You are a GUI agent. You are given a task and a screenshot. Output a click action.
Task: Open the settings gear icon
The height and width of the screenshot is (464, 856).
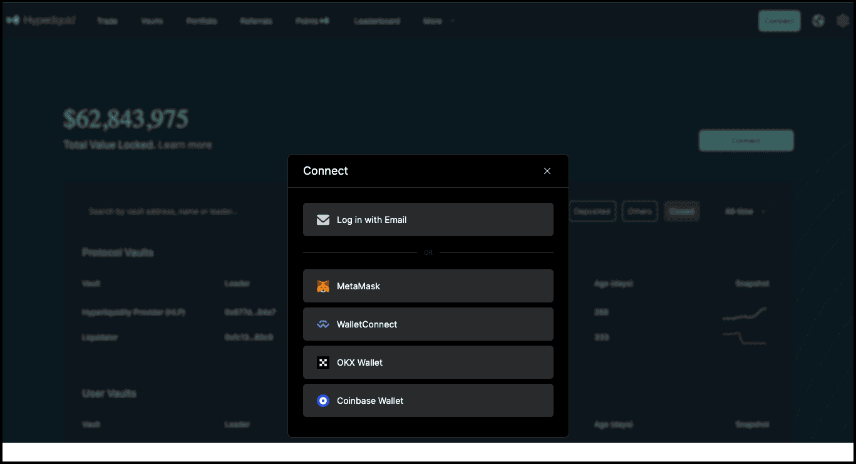[x=843, y=21]
